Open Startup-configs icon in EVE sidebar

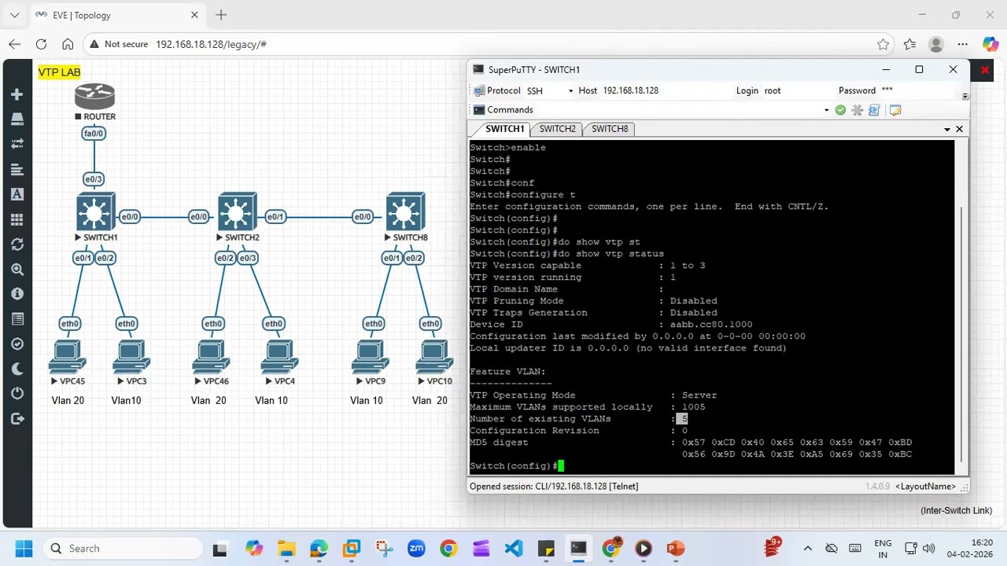pyautogui.click(x=17, y=169)
